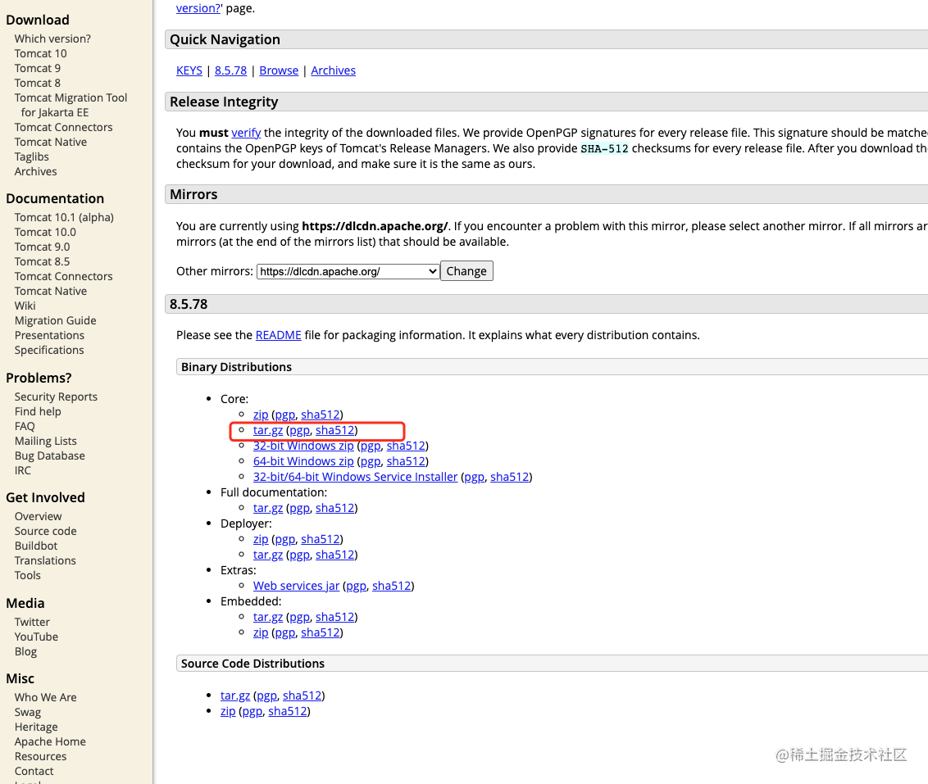Open Tomcat 10.1 (alpha) documentation
Image resolution: width=928 pixels, height=784 pixels.
[65, 218]
